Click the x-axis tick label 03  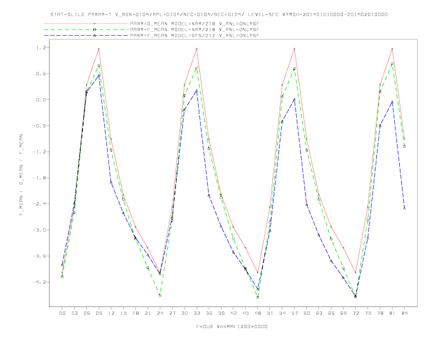(x=74, y=313)
